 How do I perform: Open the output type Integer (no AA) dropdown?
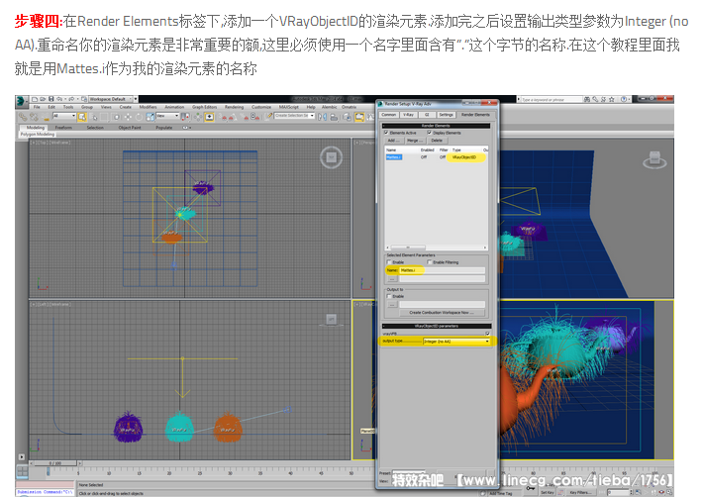click(456, 341)
